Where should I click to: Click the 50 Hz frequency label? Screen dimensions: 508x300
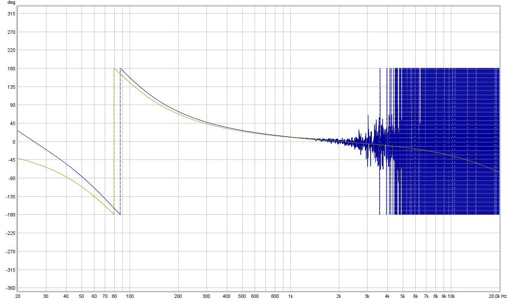click(x=81, y=296)
